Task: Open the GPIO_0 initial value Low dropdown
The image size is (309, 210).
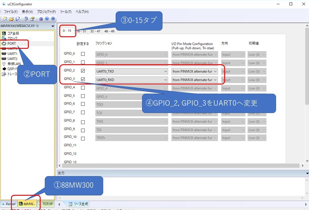Action: (x=257, y=54)
